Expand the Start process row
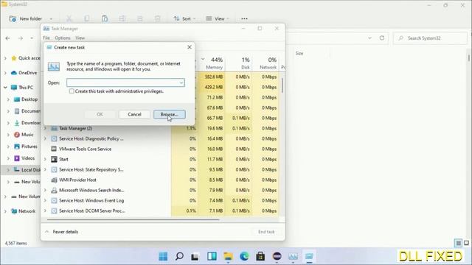 tap(45, 159)
